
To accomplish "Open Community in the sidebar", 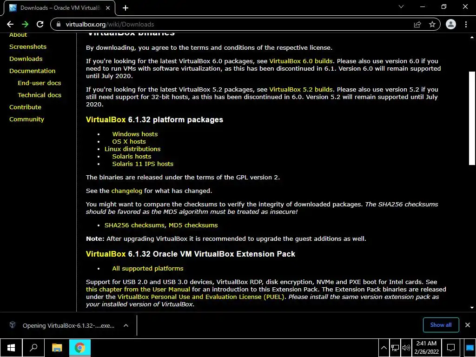I will (x=26, y=119).
